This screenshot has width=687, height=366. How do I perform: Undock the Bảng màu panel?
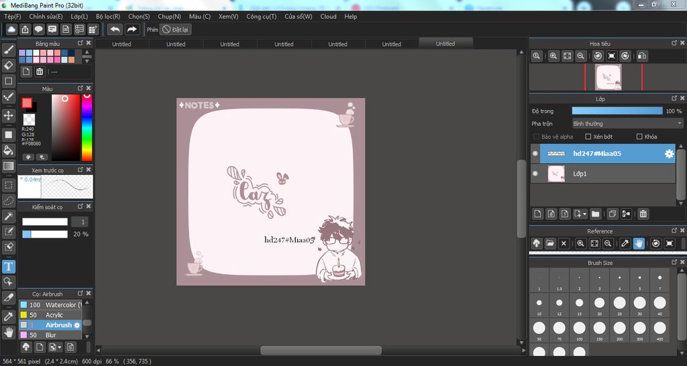(x=81, y=43)
